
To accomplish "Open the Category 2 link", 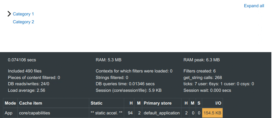I will point(23,22).
